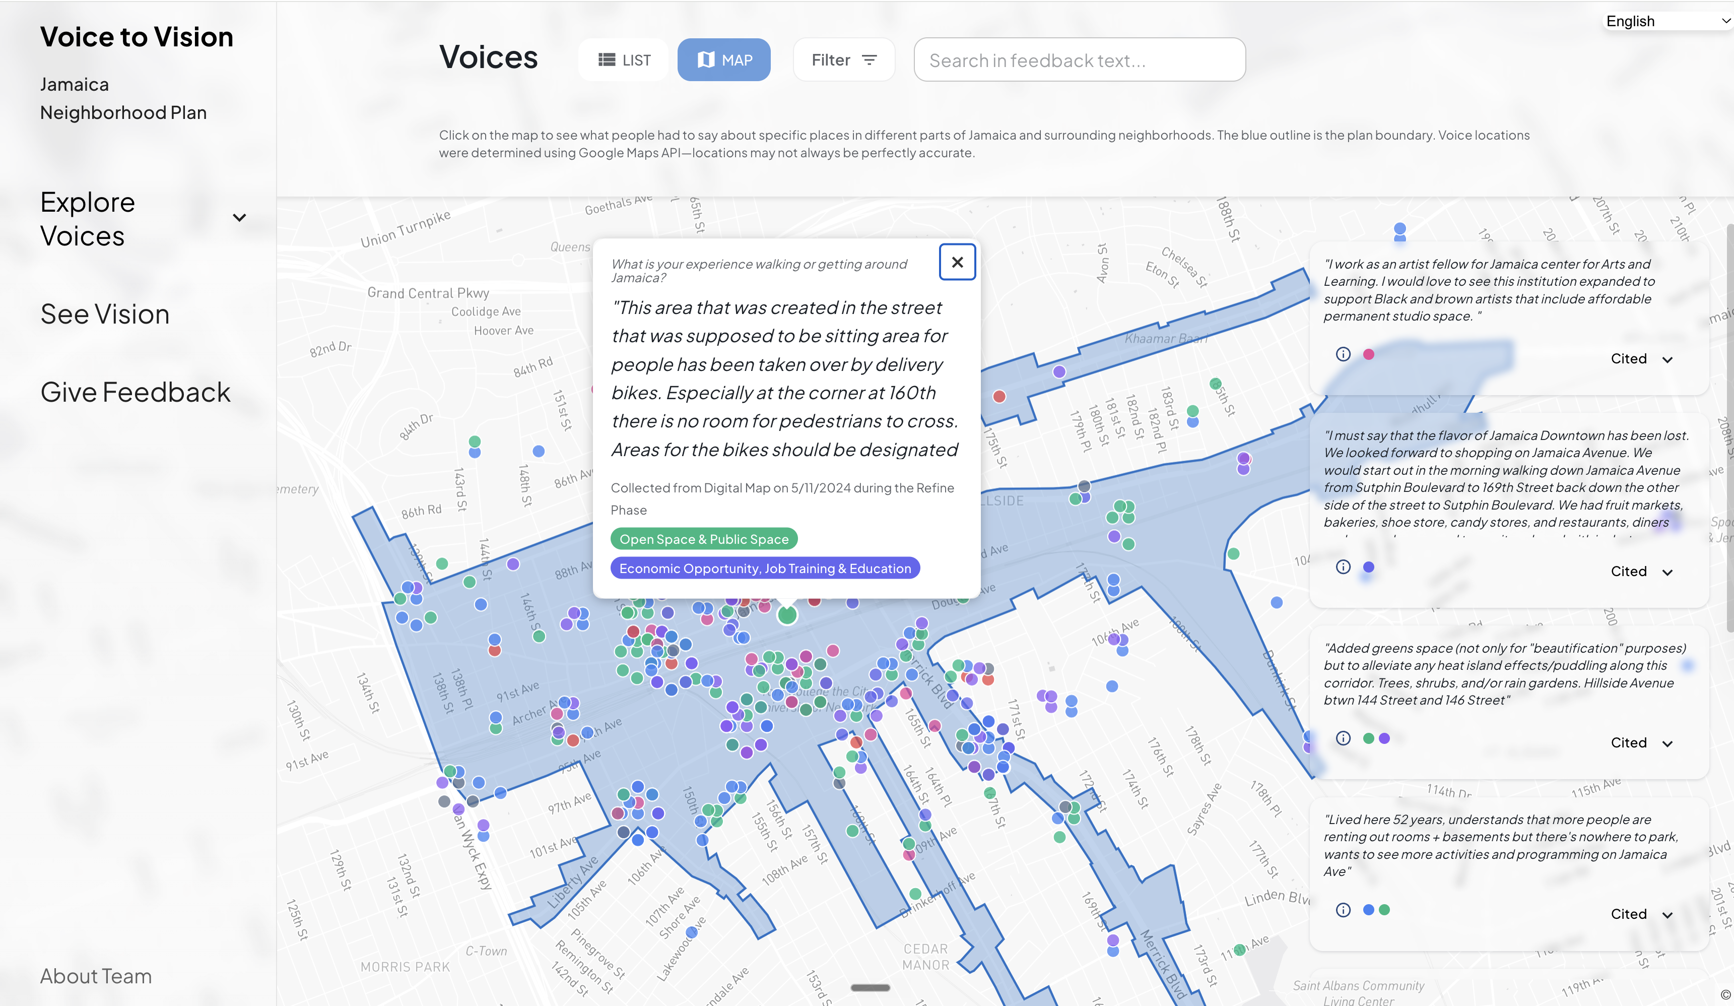Switch to MAP view

724,60
